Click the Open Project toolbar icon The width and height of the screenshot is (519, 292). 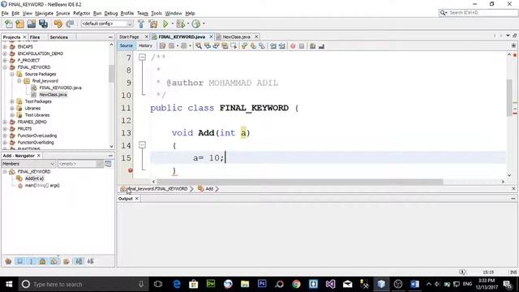(x=32, y=24)
